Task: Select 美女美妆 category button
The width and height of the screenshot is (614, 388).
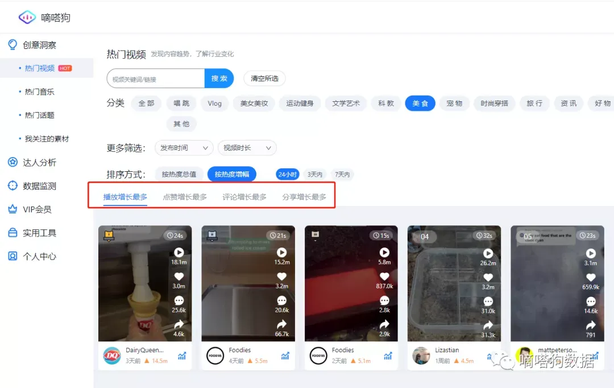Action: pyautogui.click(x=254, y=104)
